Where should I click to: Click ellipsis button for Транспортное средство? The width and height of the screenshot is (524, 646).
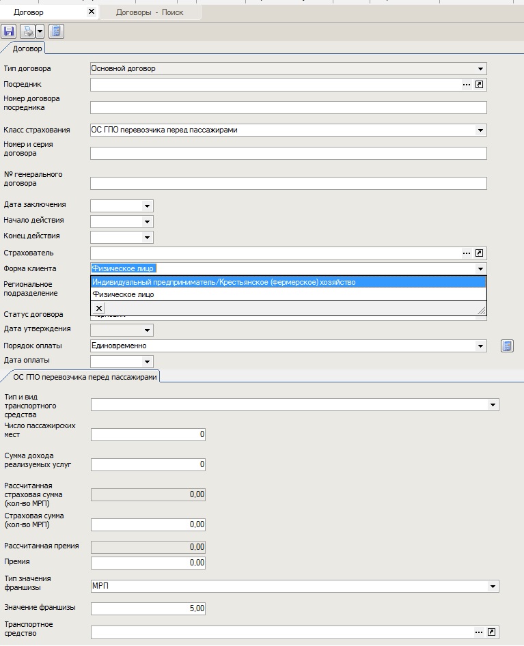479,632
